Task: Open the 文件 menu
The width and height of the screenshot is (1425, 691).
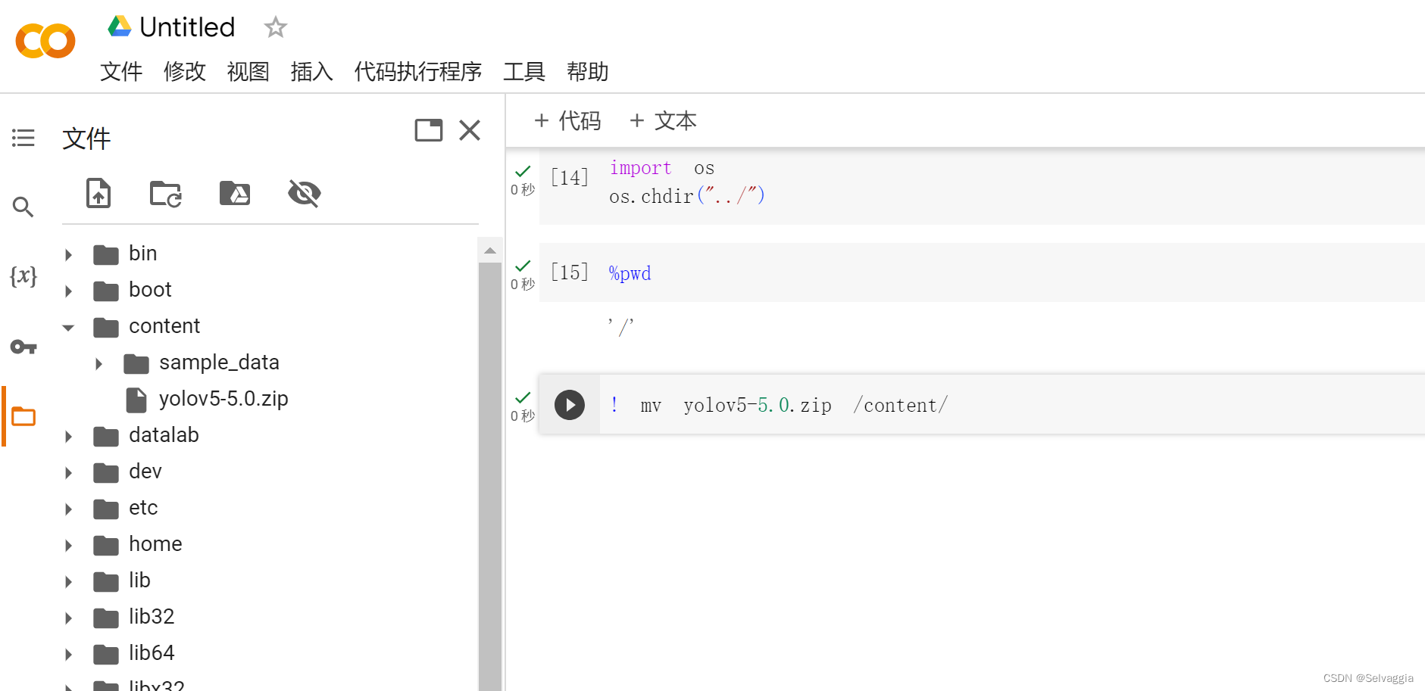Action: pos(121,71)
